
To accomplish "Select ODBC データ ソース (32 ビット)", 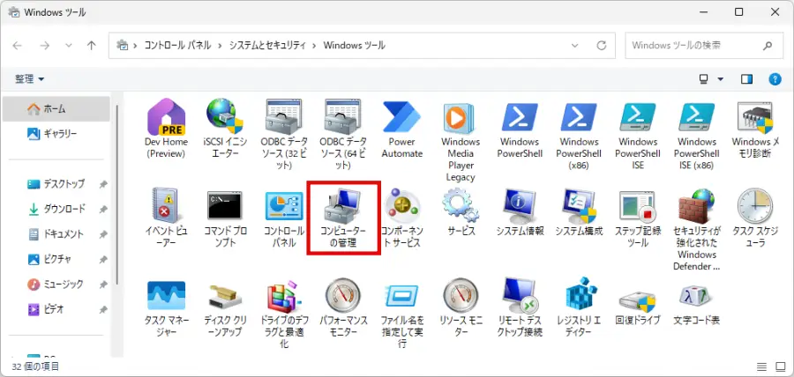I will (x=283, y=117).
